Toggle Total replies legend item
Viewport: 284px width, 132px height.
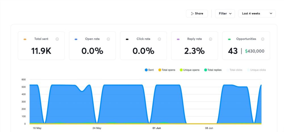coord(214,70)
